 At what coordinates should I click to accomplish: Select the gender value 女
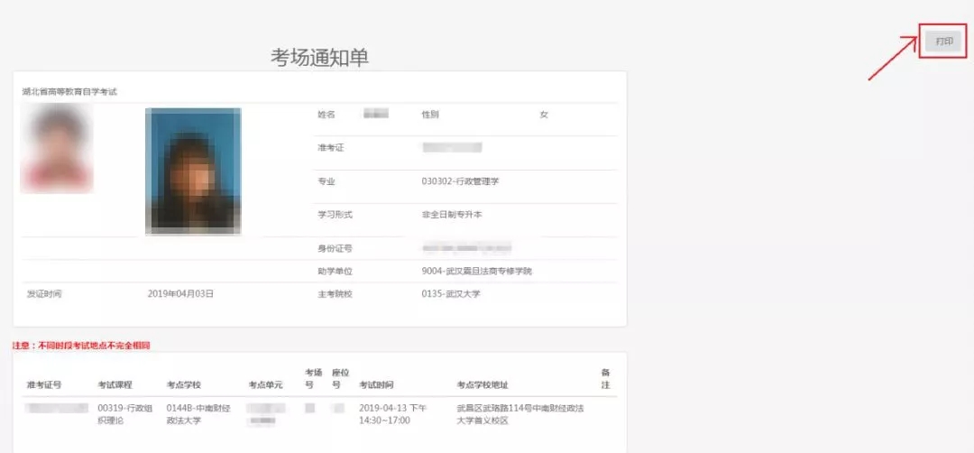click(544, 115)
